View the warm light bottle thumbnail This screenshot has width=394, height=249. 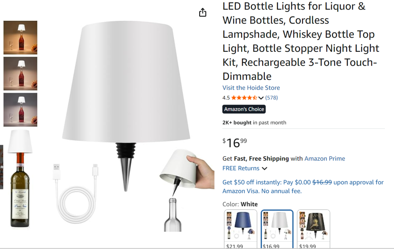point(20,38)
